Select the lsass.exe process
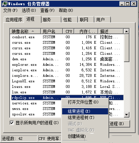The height and width of the screenshot is (143, 139). point(67,86)
